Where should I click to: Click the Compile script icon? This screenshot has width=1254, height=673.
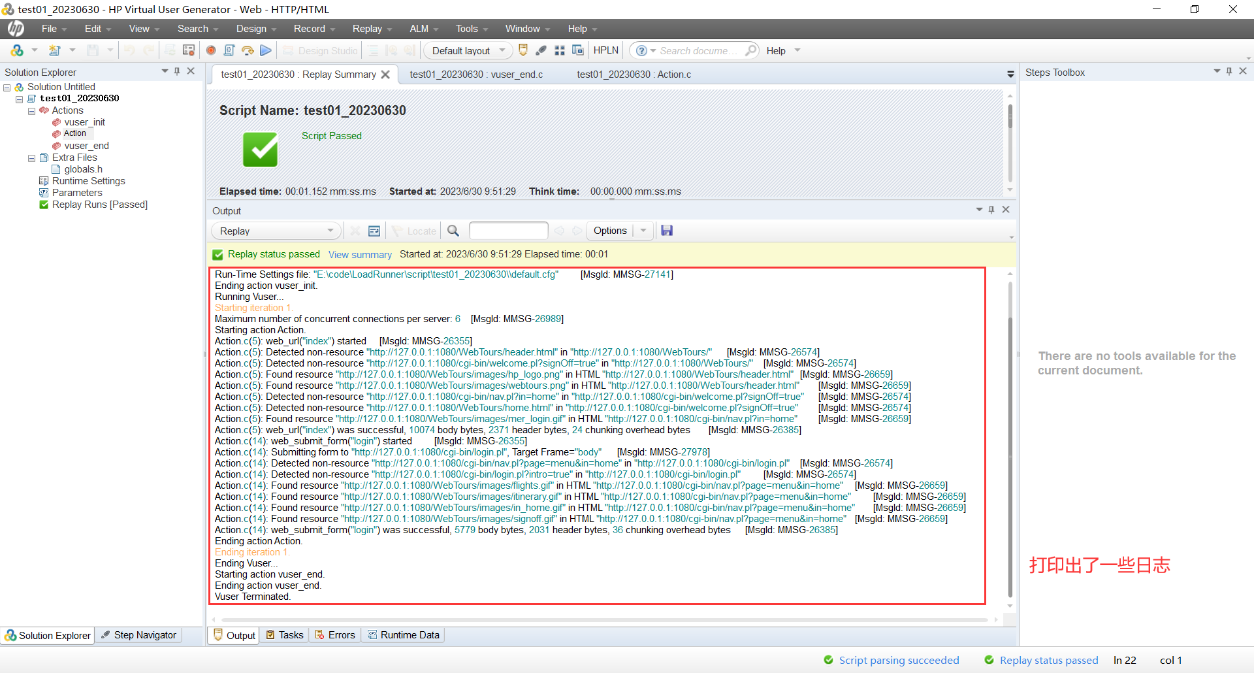tap(229, 50)
